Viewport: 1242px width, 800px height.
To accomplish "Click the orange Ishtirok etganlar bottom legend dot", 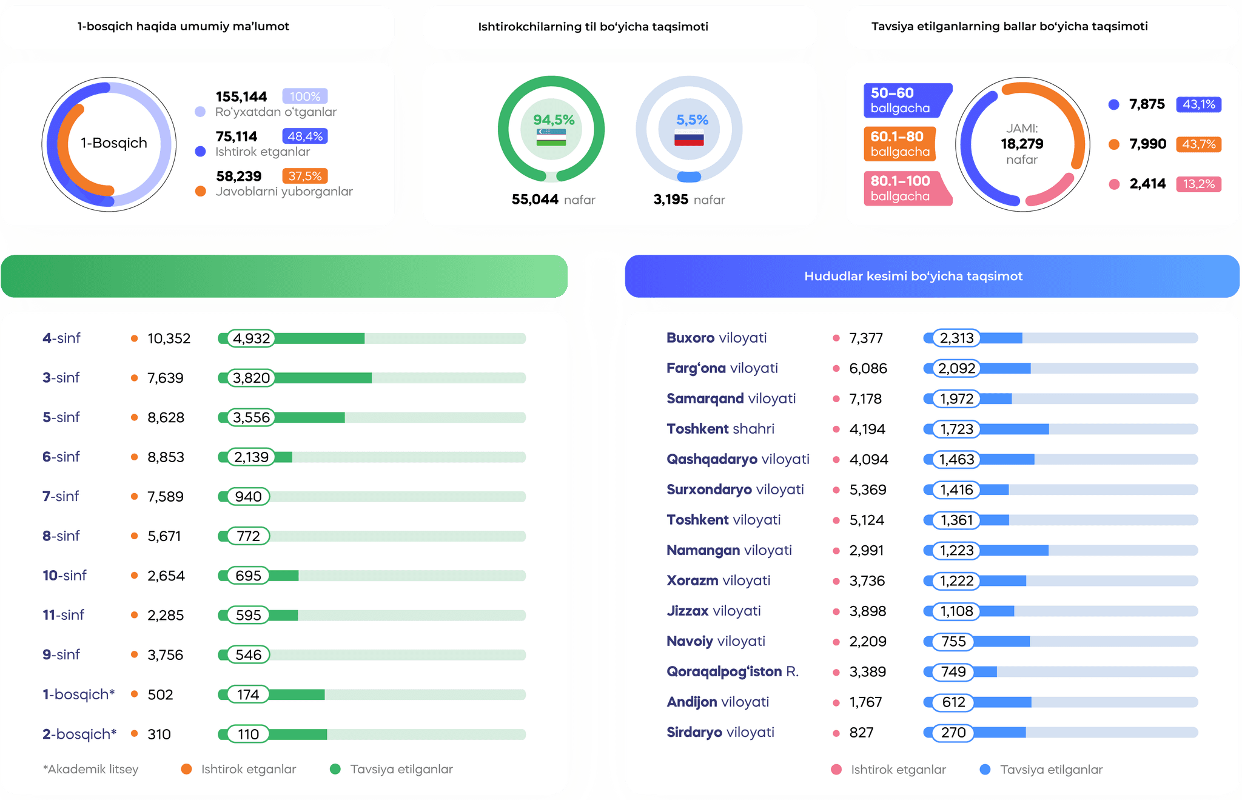I will click(186, 769).
